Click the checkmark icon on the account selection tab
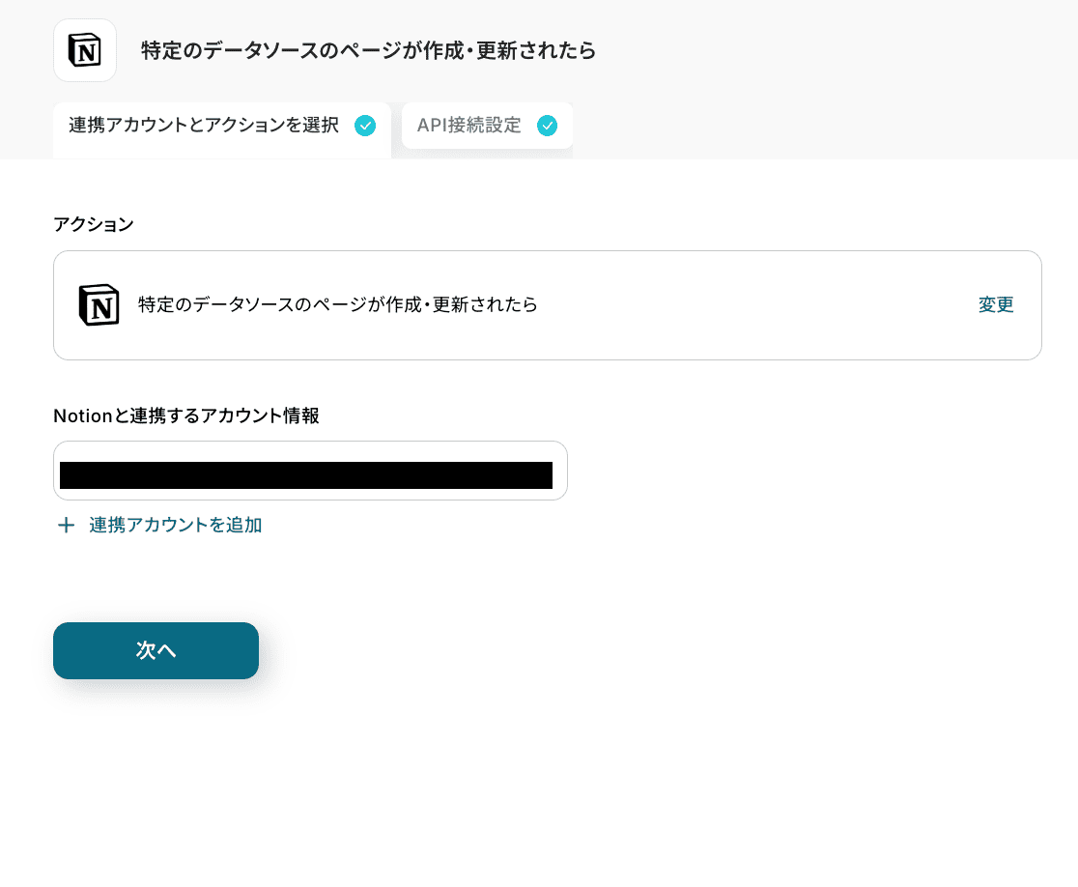Screen dimensions: 1078x887 pos(365,126)
